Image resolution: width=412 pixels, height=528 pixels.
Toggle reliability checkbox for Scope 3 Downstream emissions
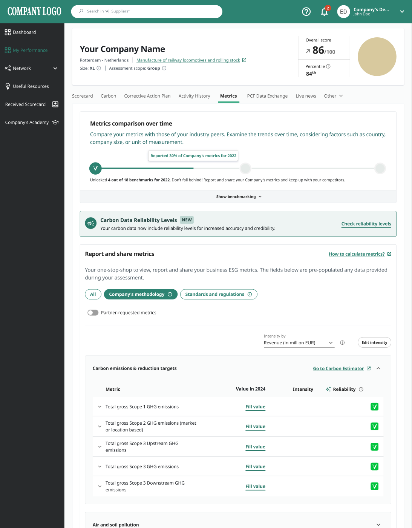[x=375, y=487]
